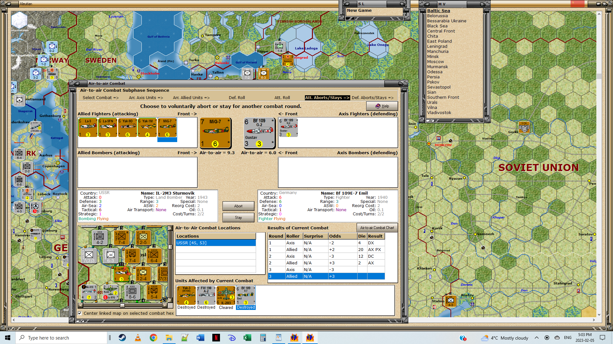Jump to Leningrad map view
613x344 pixels.
(x=437, y=46)
